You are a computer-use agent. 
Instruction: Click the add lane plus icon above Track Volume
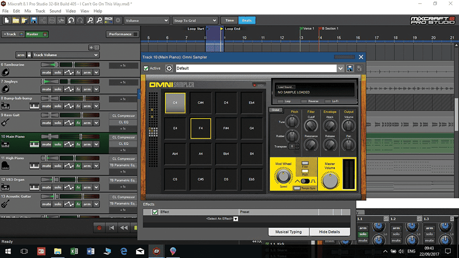(91, 47)
